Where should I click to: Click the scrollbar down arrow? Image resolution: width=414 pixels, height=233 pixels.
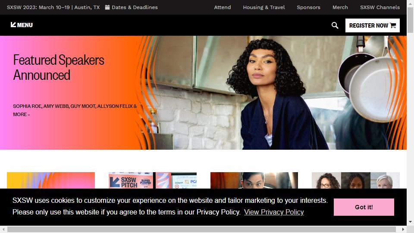(410, 222)
